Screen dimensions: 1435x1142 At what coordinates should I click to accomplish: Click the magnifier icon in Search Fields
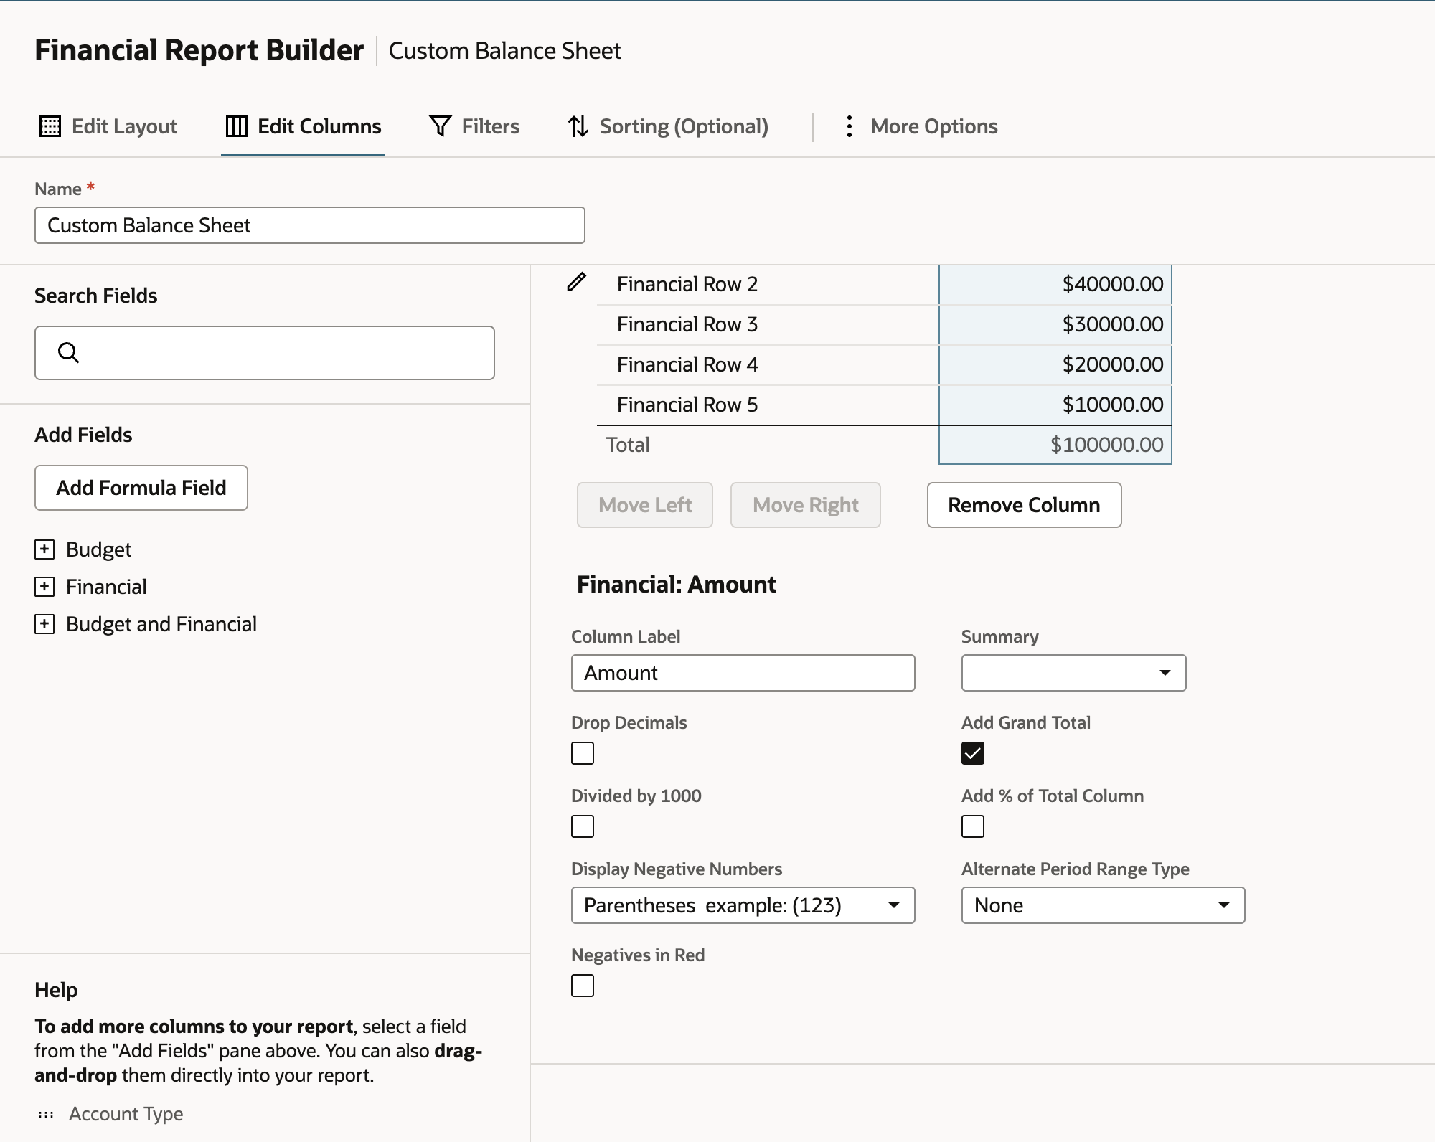click(x=68, y=352)
